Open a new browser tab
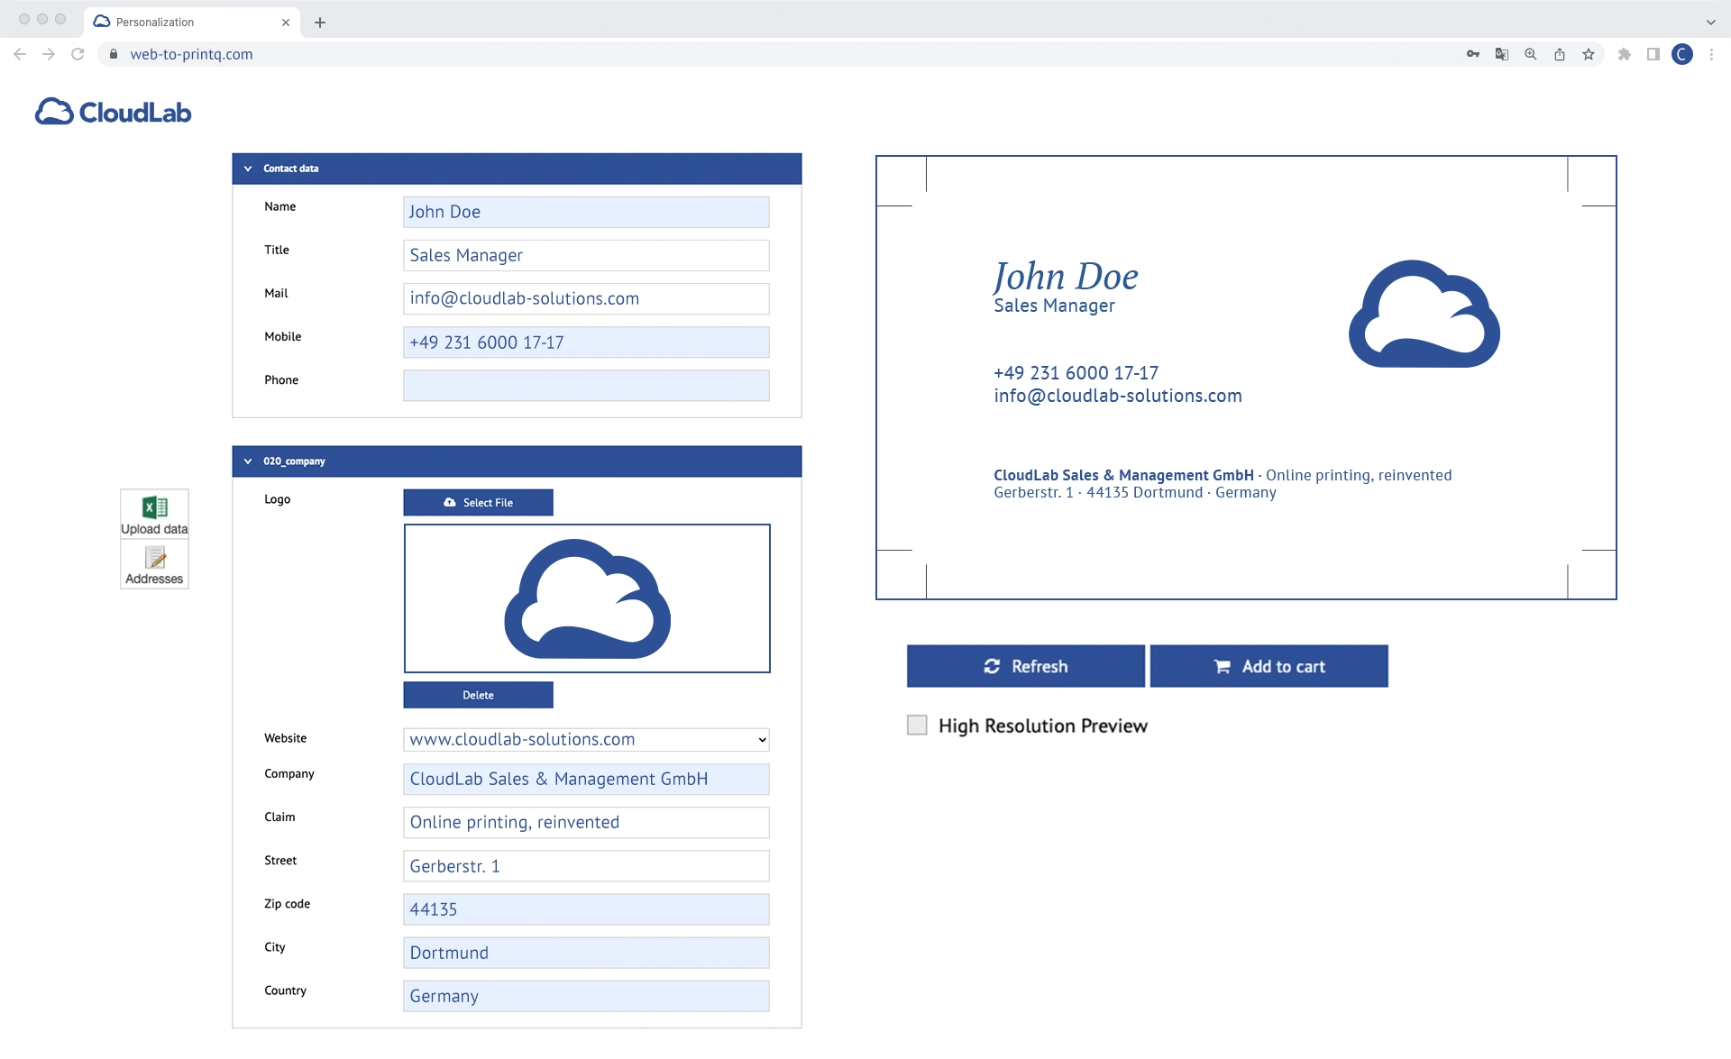1731x1059 pixels. tap(320, 23)
